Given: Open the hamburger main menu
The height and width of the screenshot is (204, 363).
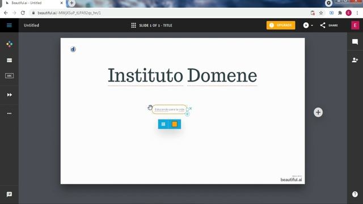Looking at the screenshot, I should point(9,25).
